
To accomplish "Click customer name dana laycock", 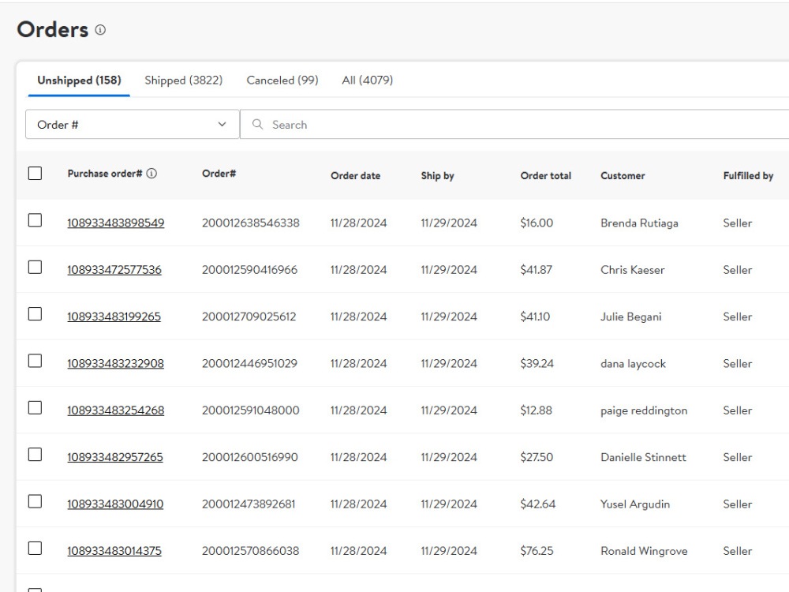I will pyautogui.click(x=633, y=363).
